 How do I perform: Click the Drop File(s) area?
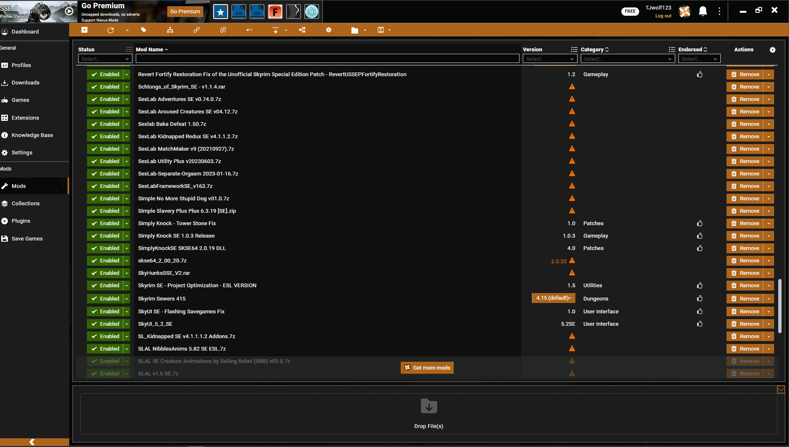[429, 414]
